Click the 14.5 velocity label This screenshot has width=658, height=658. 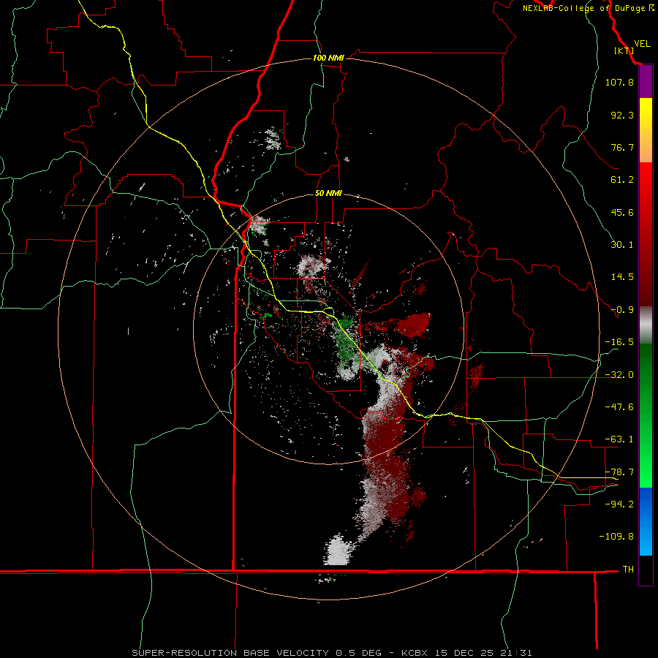[x=622, y=277]
